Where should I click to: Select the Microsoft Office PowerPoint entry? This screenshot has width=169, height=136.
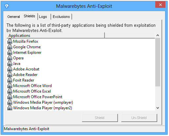coord(38,97)
